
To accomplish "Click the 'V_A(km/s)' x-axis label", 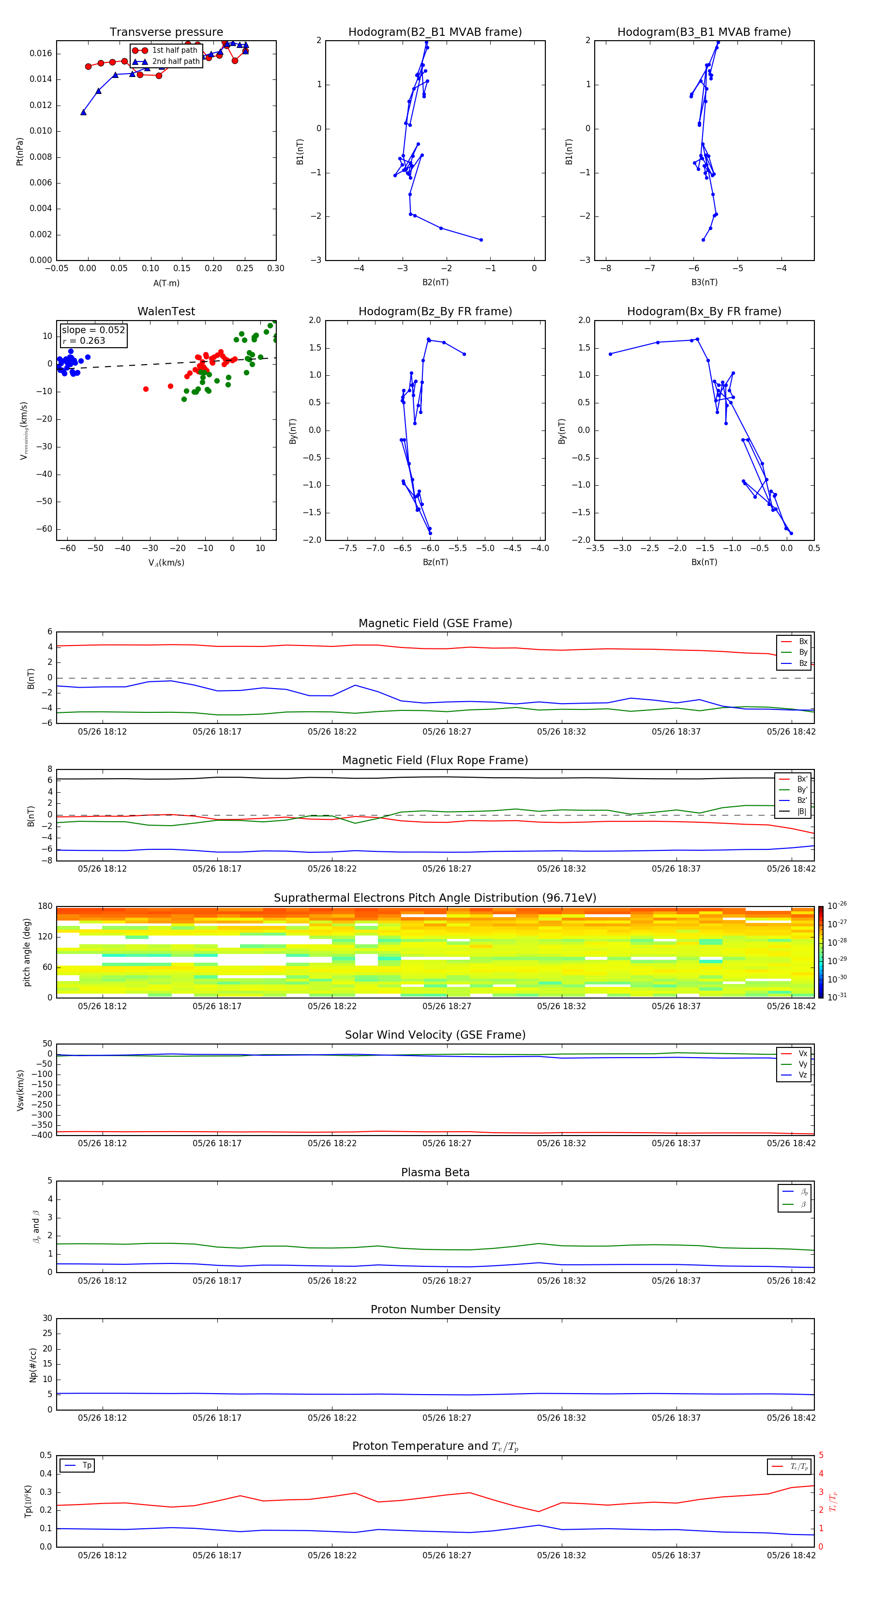I will pyautogui.click(x=166, y=563).
